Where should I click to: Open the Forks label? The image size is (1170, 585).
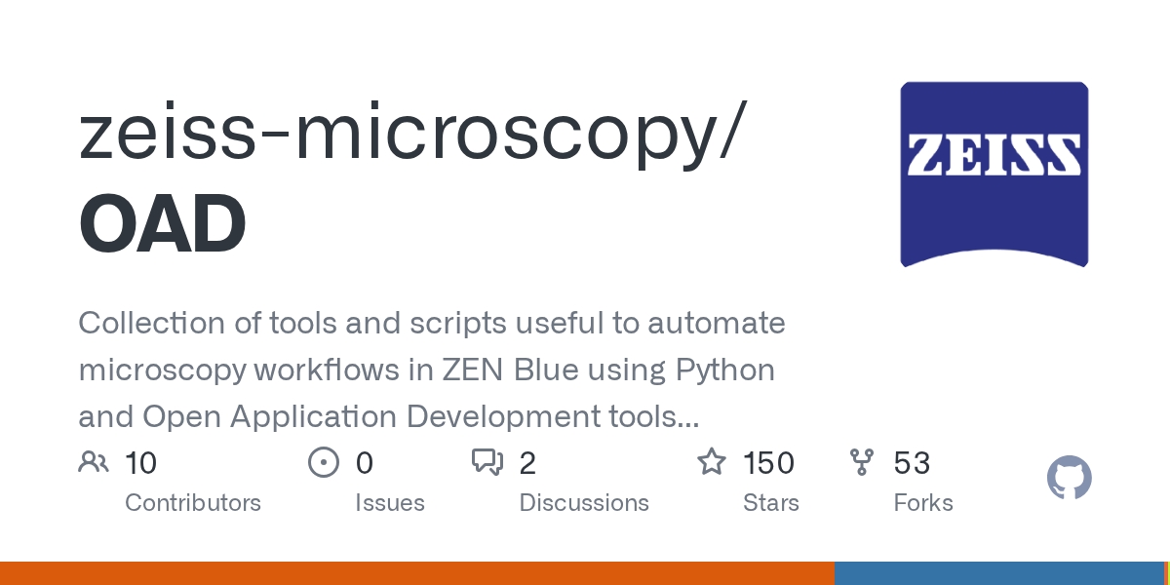point(923,503)
